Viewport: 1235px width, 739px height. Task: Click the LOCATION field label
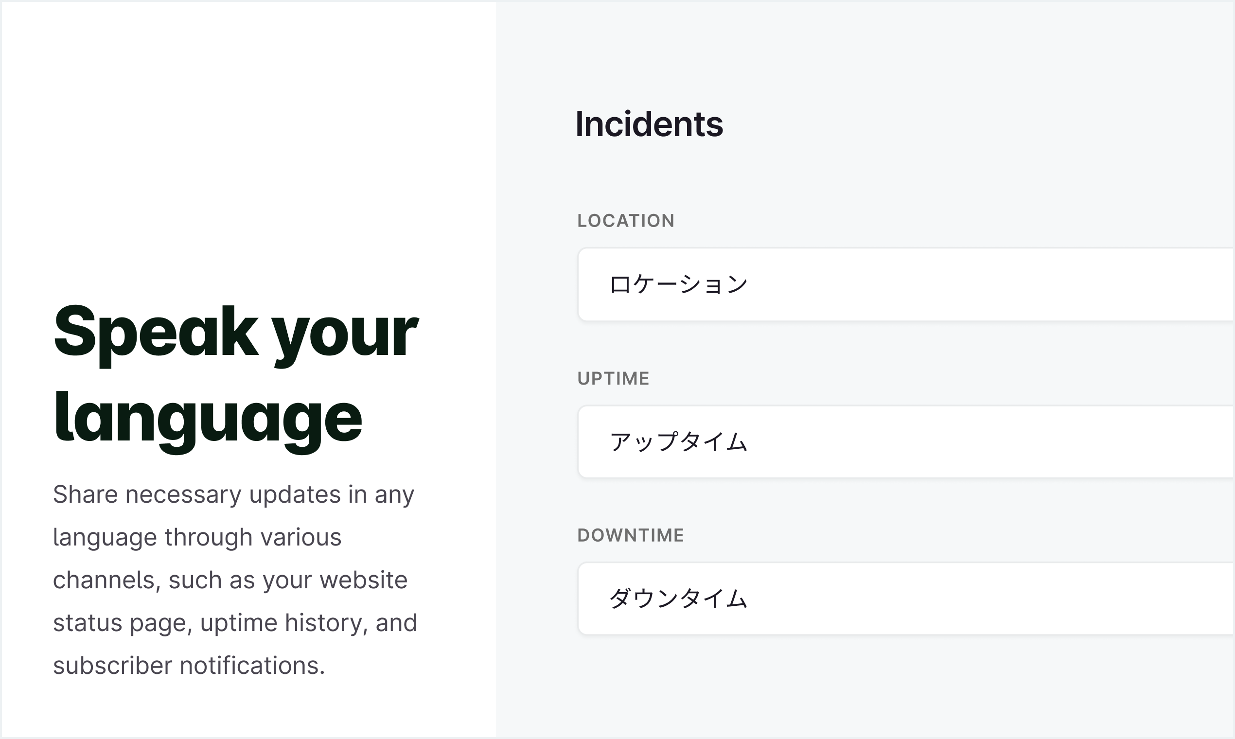[626, 221]
